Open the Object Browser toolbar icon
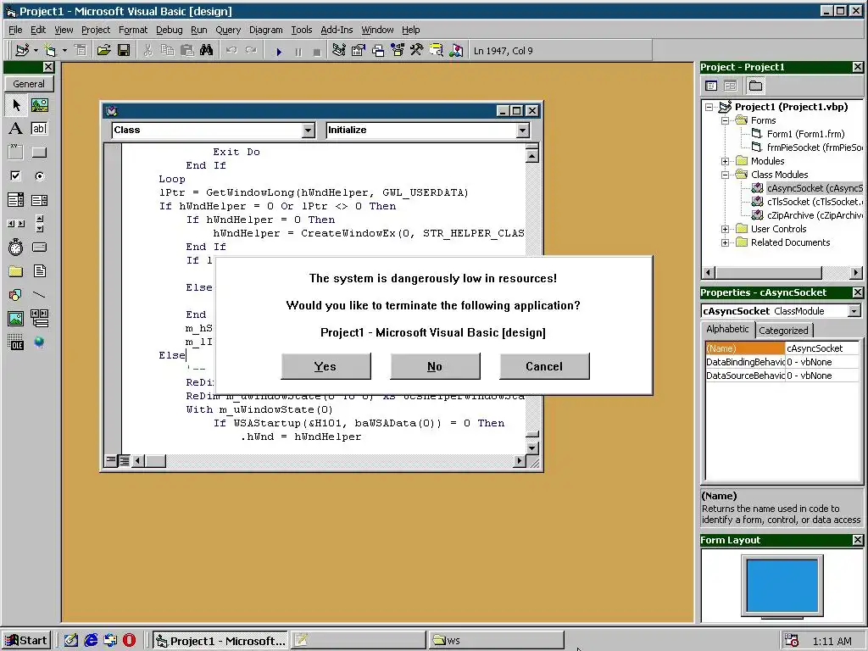The height and width of the screenshot is (651, 868). click(x=398, y=50)
